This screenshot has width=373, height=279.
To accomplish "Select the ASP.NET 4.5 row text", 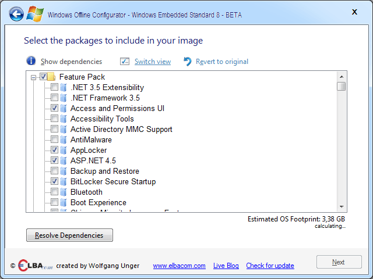I will pyautogui.click(x=93, y=160).
